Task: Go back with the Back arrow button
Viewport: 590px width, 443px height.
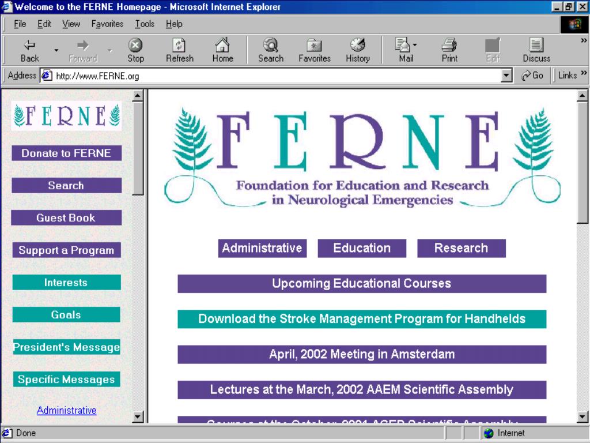Action: click(x=29, y=51)
